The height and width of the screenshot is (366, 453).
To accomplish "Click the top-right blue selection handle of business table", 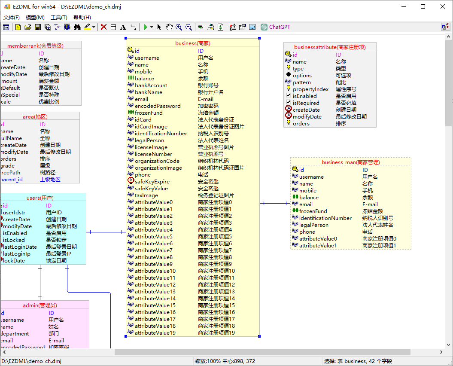I will (259, 38).
